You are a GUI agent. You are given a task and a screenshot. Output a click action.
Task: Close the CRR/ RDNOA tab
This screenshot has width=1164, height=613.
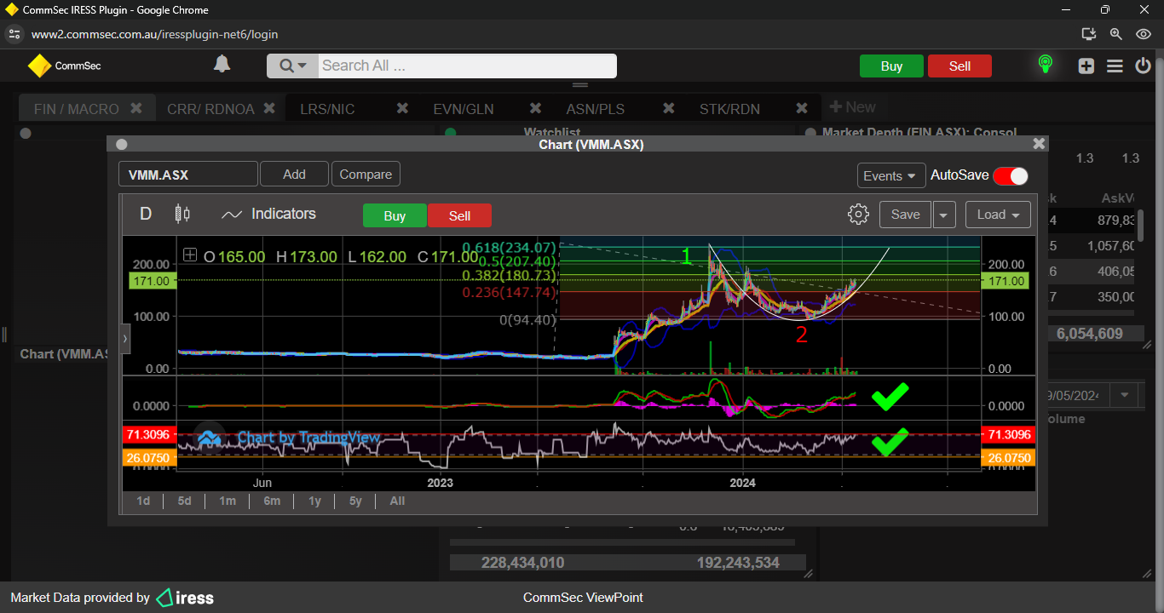pyautogui.click(x=269, y=108)
